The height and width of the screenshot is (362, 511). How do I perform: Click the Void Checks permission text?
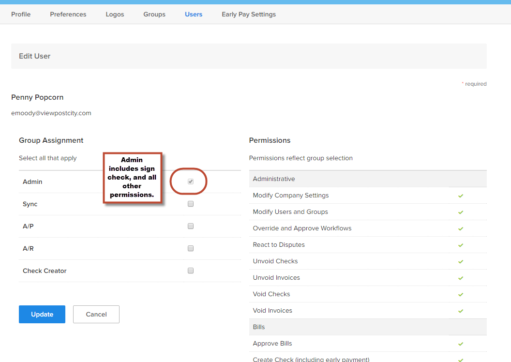pos(271,294)
